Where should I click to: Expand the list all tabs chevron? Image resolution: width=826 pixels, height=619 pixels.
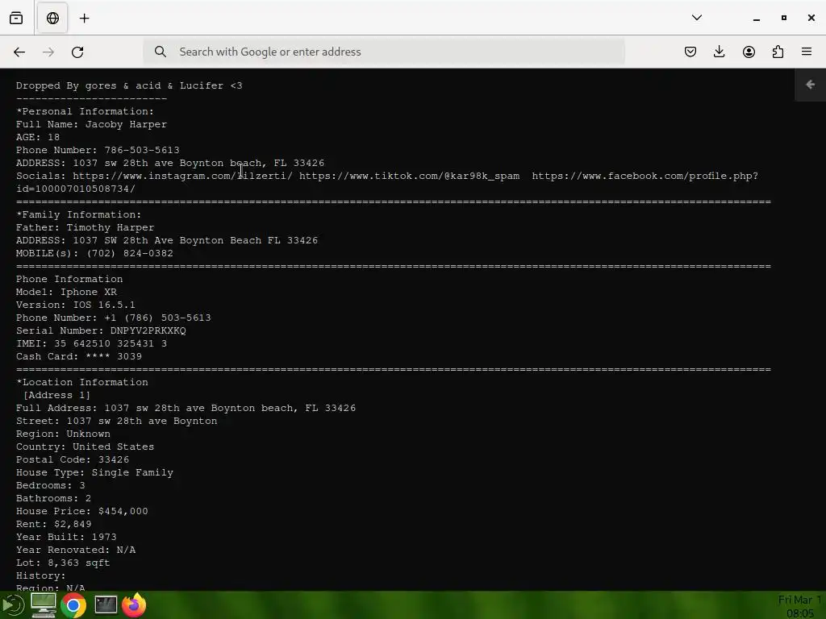pyautogui.click(x=696, y=18)
